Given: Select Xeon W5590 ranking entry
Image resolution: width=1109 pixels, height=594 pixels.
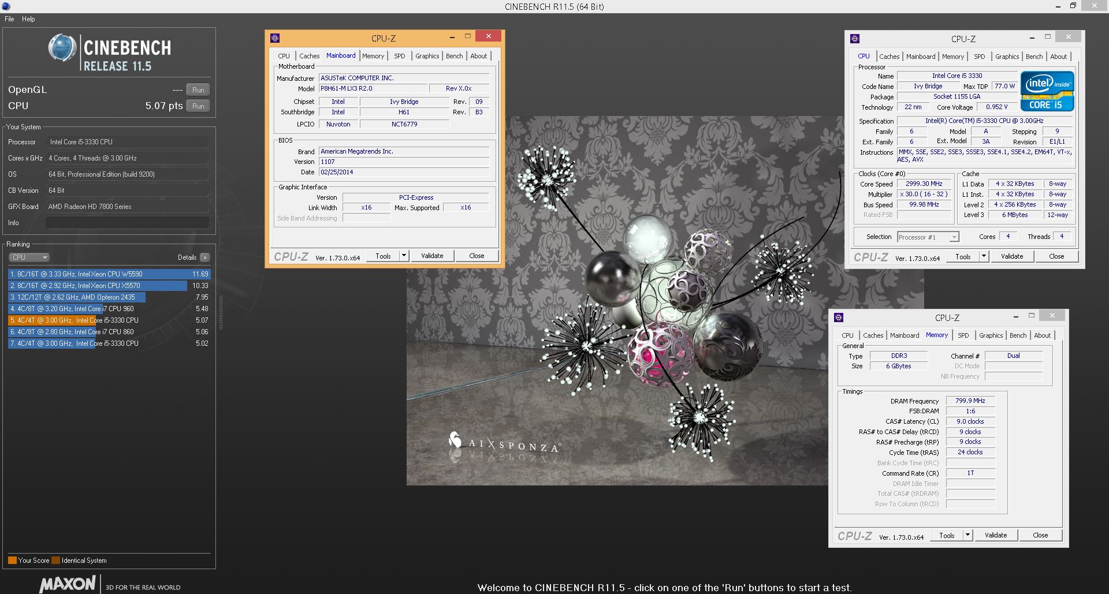Looking at the screenshot, I should point(109,274).
